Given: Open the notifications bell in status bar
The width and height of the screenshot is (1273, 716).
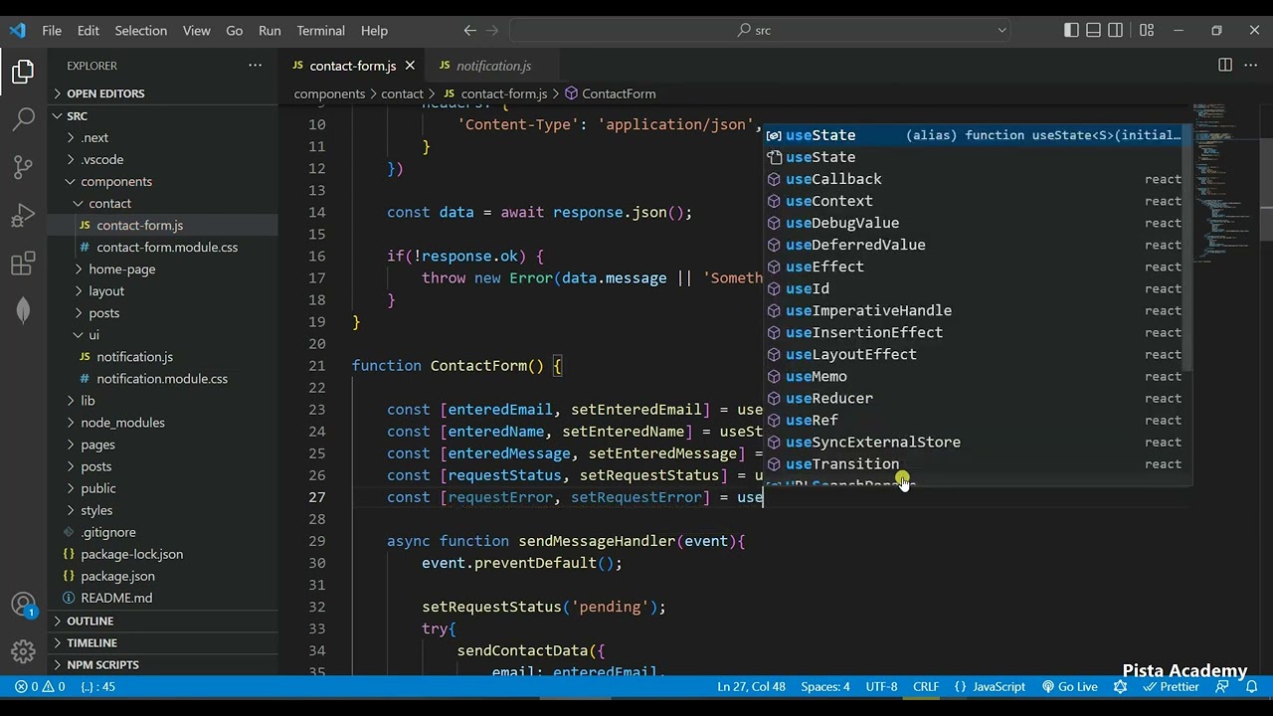Looking at the screenshot, I should tap(1251, 686).
